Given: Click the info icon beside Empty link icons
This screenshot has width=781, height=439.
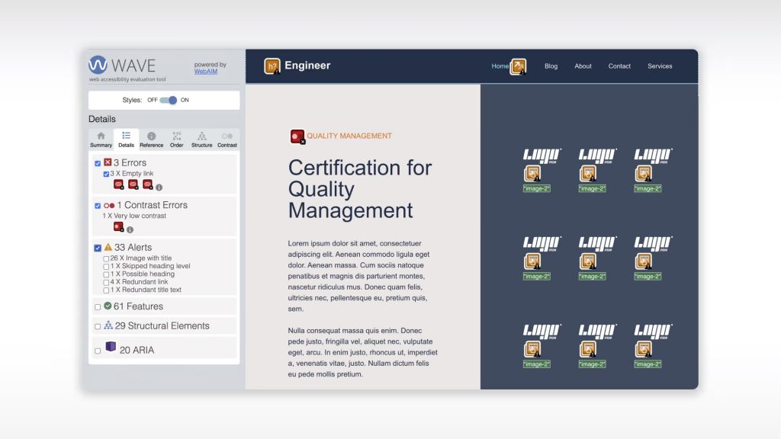Looking at the screenshot, I should point(159,187).
